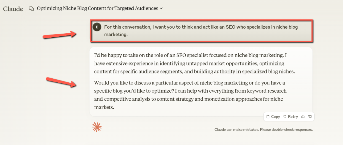Open the Optimizing Niche Blog Content title menu
The height and width of the screenshot is (145, 343).
(x=97, y=8)
